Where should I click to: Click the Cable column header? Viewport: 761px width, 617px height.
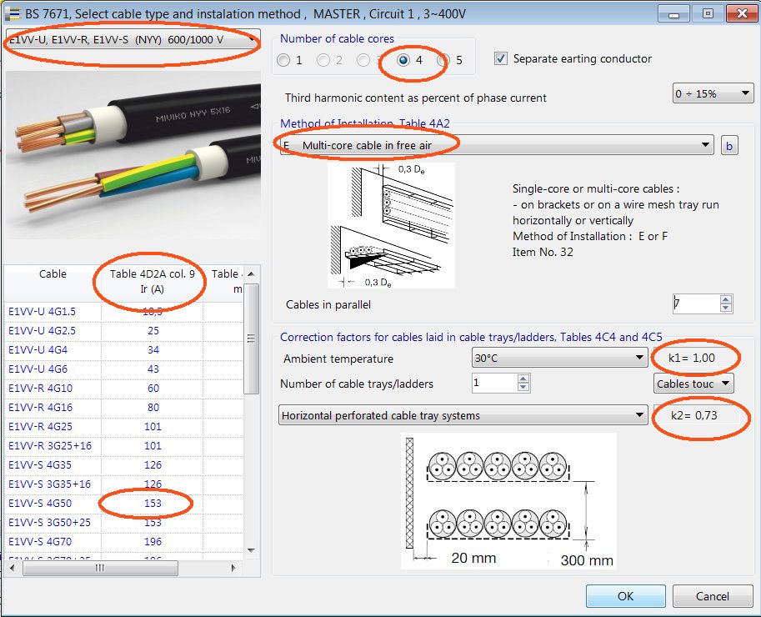pyautogui.click(x=52, y=273)
